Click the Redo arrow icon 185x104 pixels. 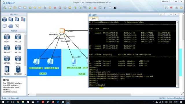click(40, 8)
